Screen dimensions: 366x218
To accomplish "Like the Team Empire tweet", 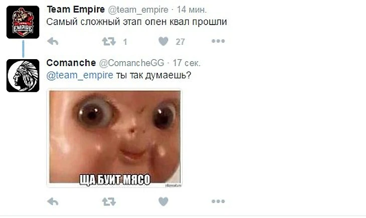I will click(163, 42).
